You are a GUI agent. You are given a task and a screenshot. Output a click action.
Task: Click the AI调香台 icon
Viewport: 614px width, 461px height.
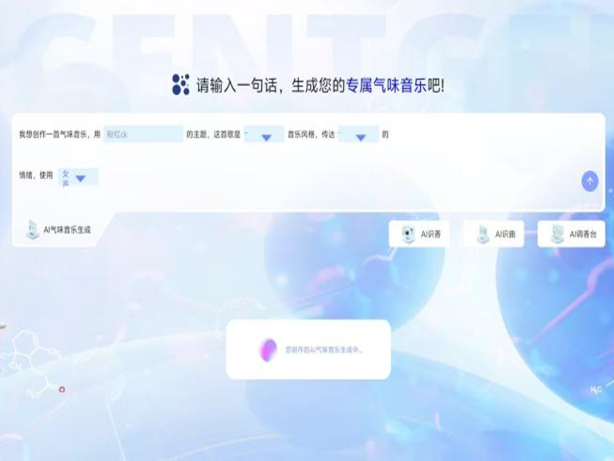pos(557,234)
